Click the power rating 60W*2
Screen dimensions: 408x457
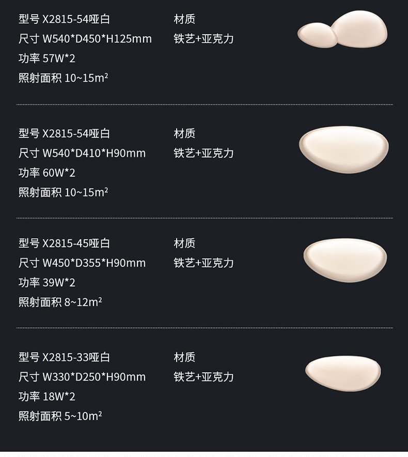coord(47,173)
